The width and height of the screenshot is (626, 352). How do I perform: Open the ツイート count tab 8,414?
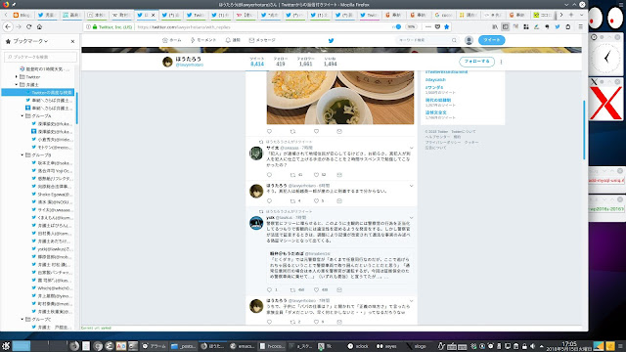[257, 62]
